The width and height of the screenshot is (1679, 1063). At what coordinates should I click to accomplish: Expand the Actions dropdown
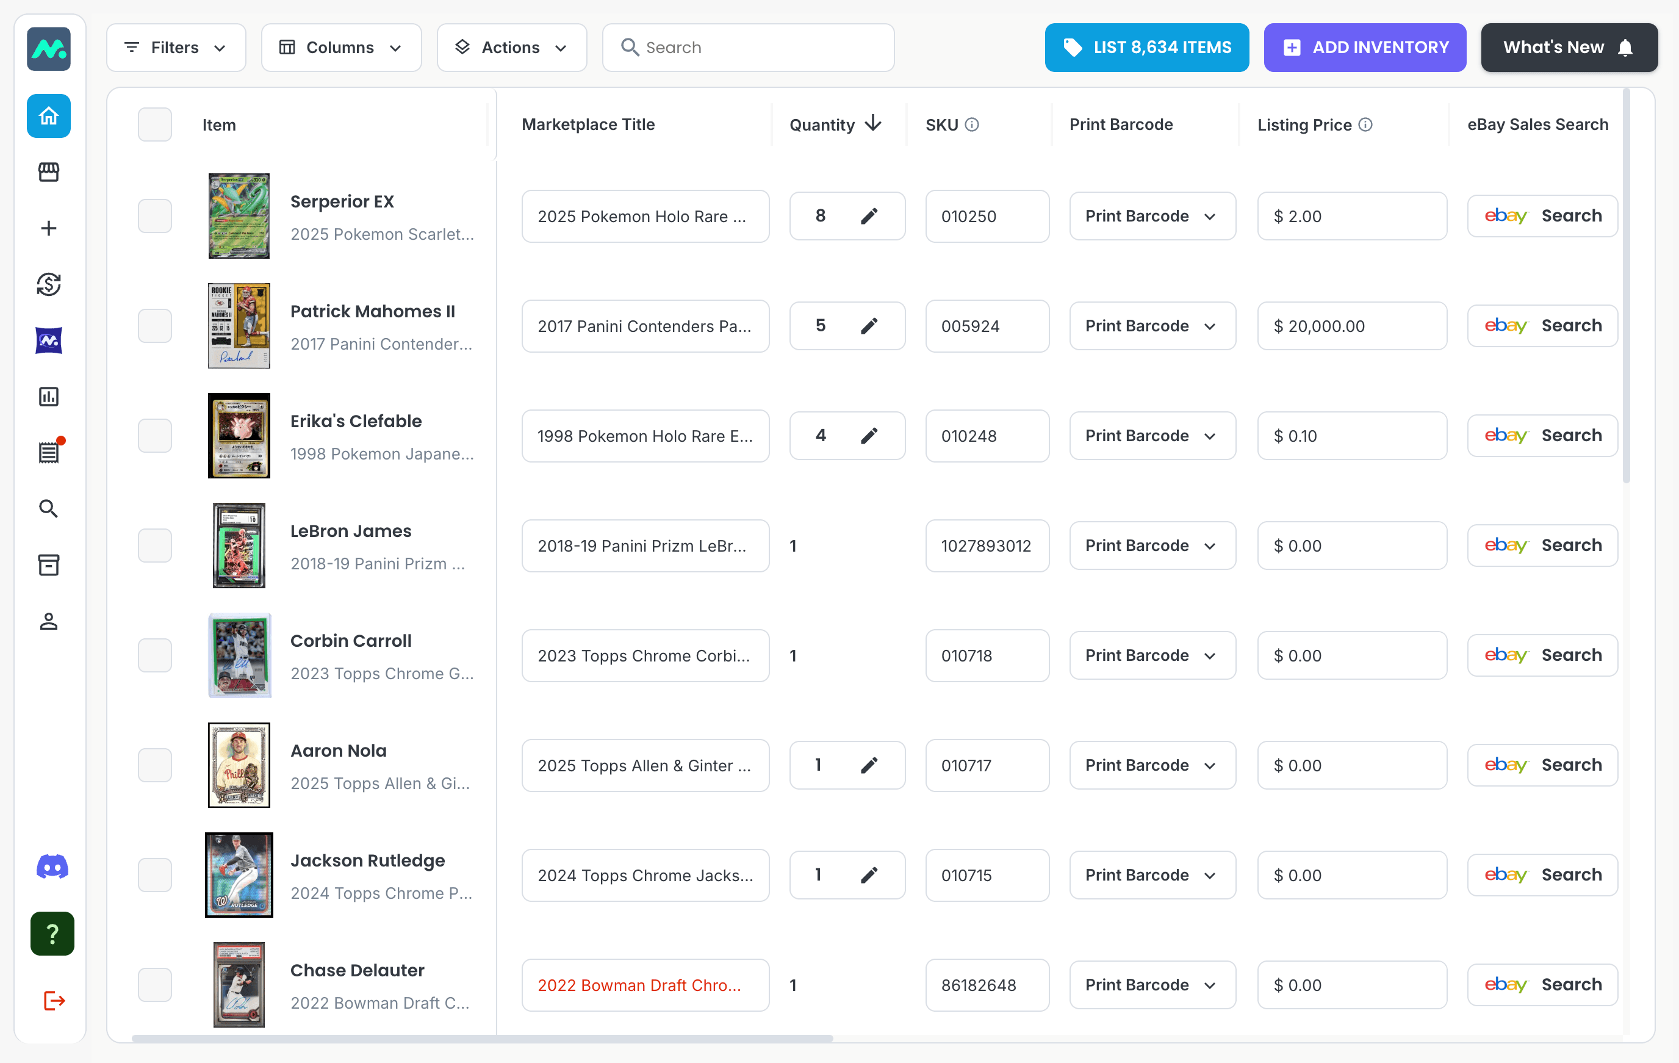coord(512,48)
